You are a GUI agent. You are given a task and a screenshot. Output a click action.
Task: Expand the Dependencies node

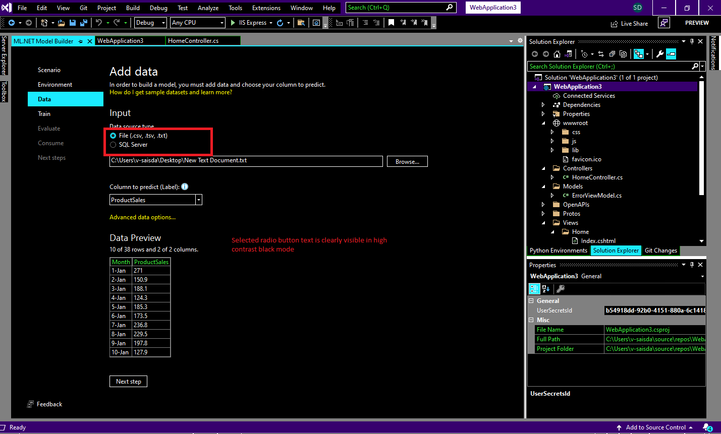pos(543,104)
